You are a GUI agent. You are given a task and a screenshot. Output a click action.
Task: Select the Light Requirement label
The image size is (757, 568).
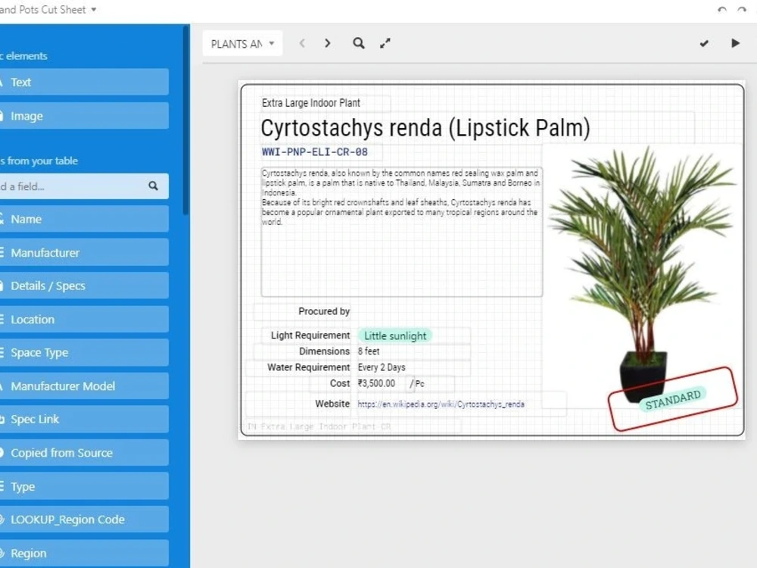[310, 335]
